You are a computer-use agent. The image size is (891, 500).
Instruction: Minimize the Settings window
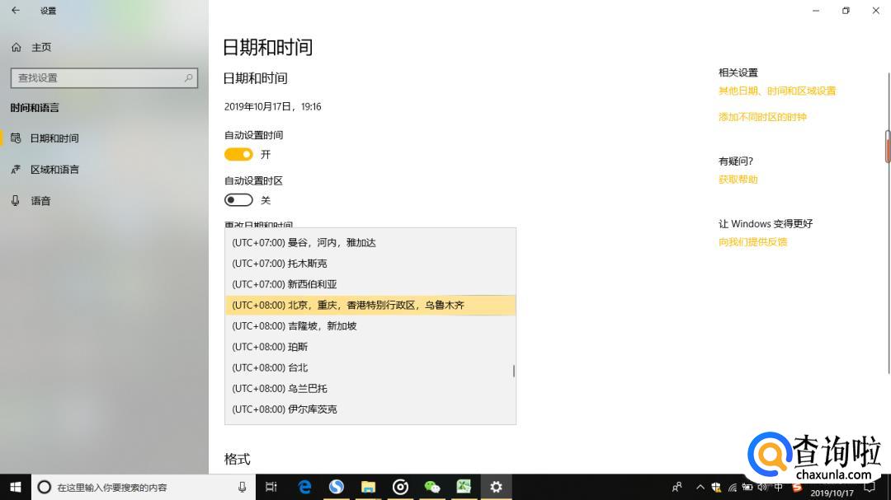[816, 10]
